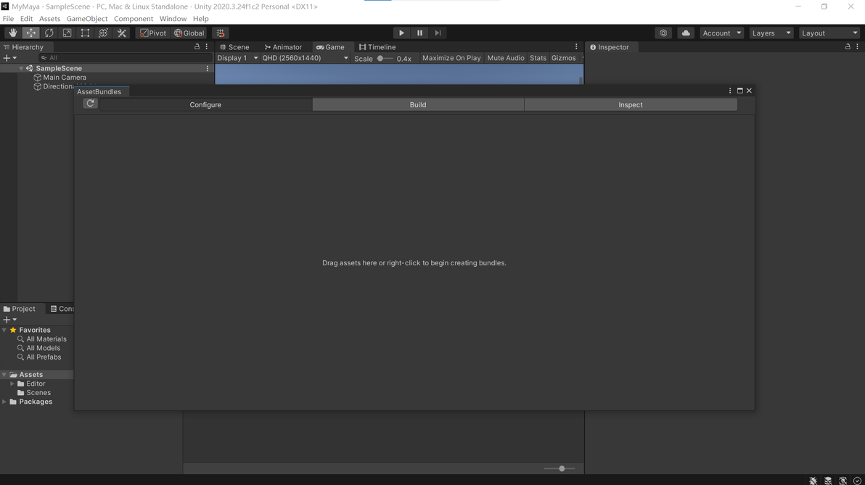
Task: Switch to the Animator tab
Action: pos(283,47)
